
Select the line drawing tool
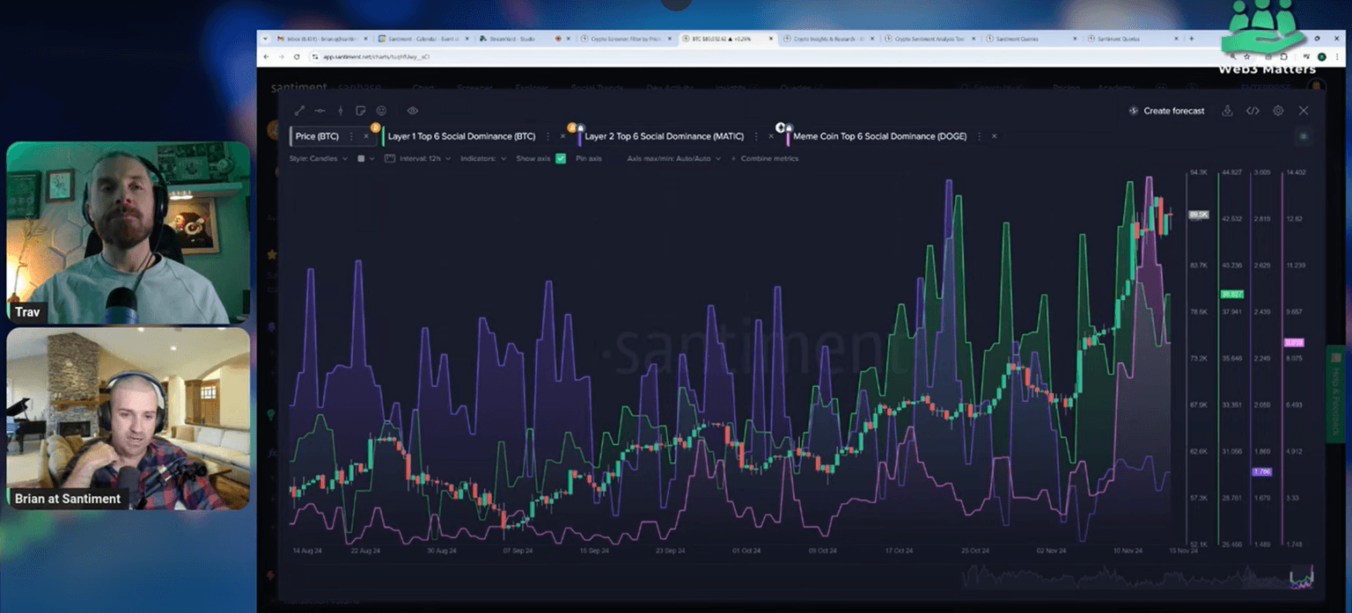(x=299, y=111)
